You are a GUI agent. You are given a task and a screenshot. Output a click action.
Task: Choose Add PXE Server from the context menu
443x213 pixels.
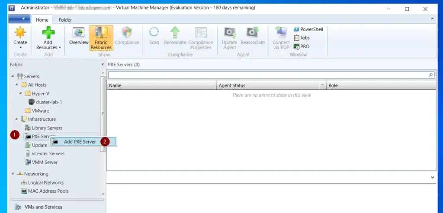(83, 142)
